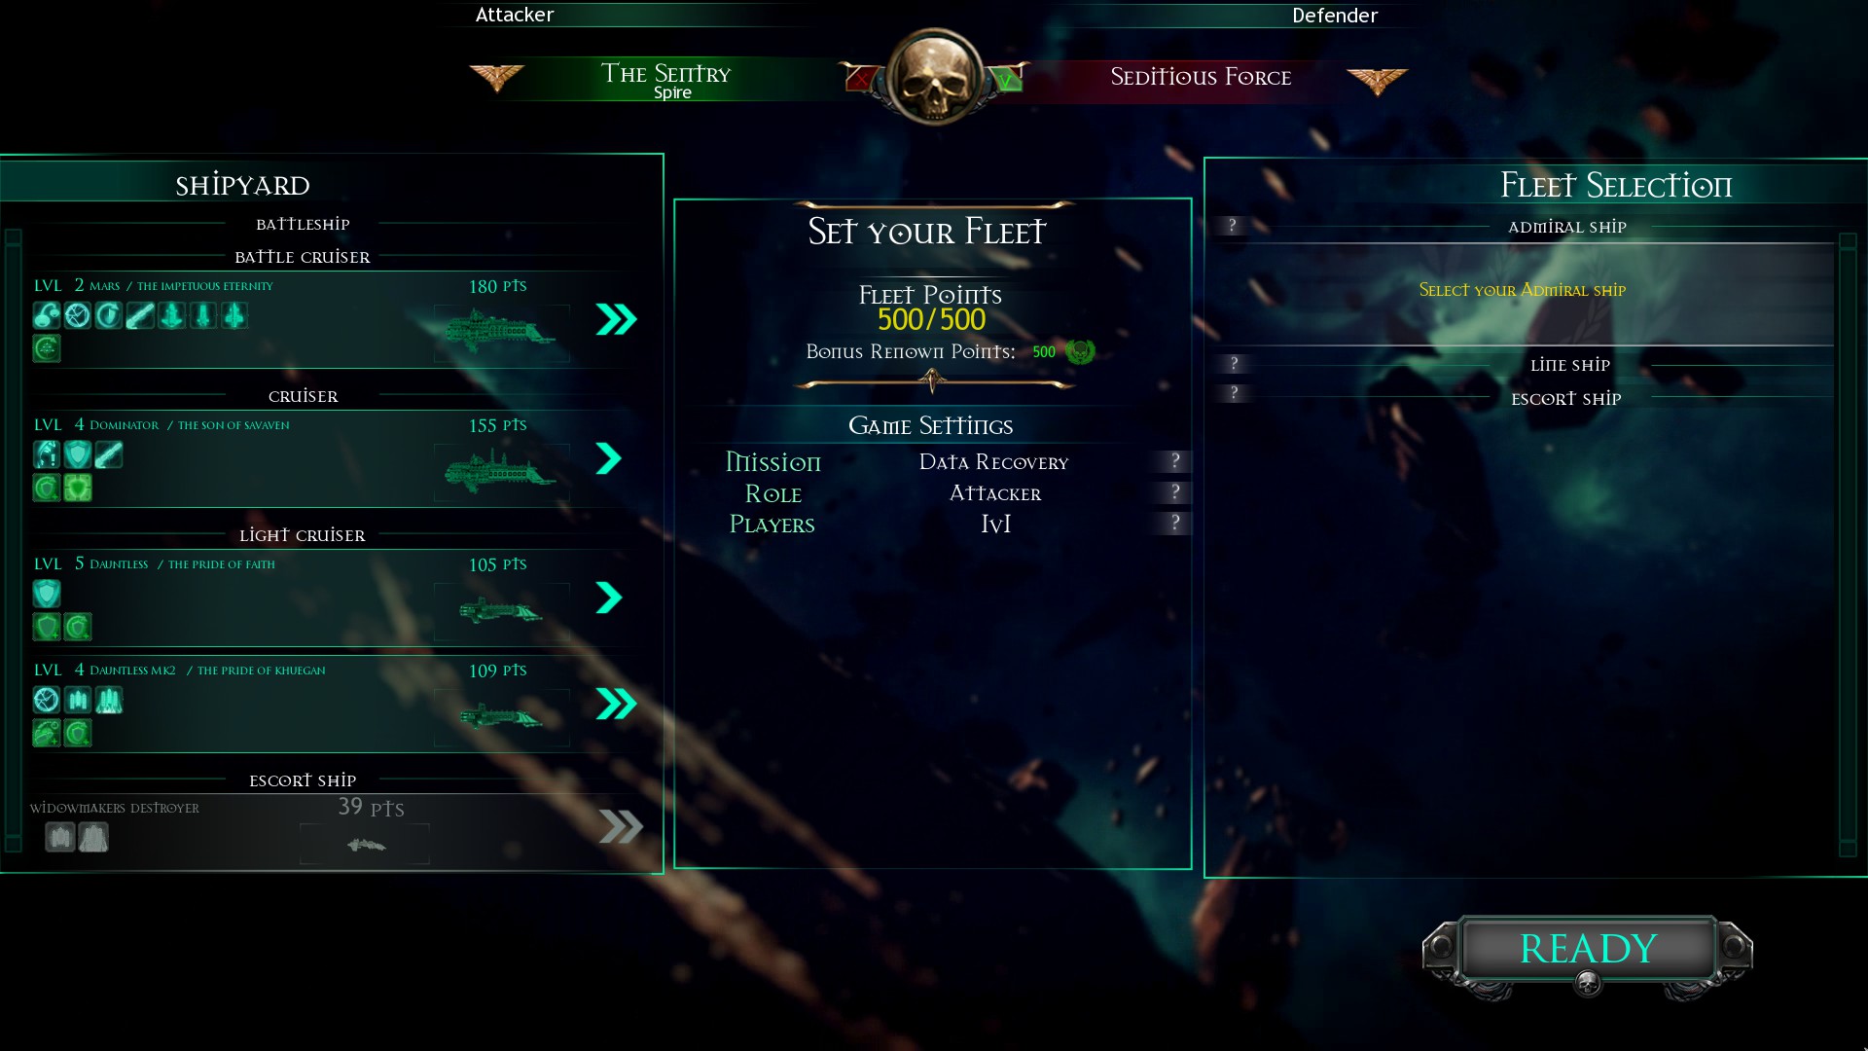Screen dimensions: 1868x1051
Task: Select the Escort Ship shipyard header
Action: (303, 780)
